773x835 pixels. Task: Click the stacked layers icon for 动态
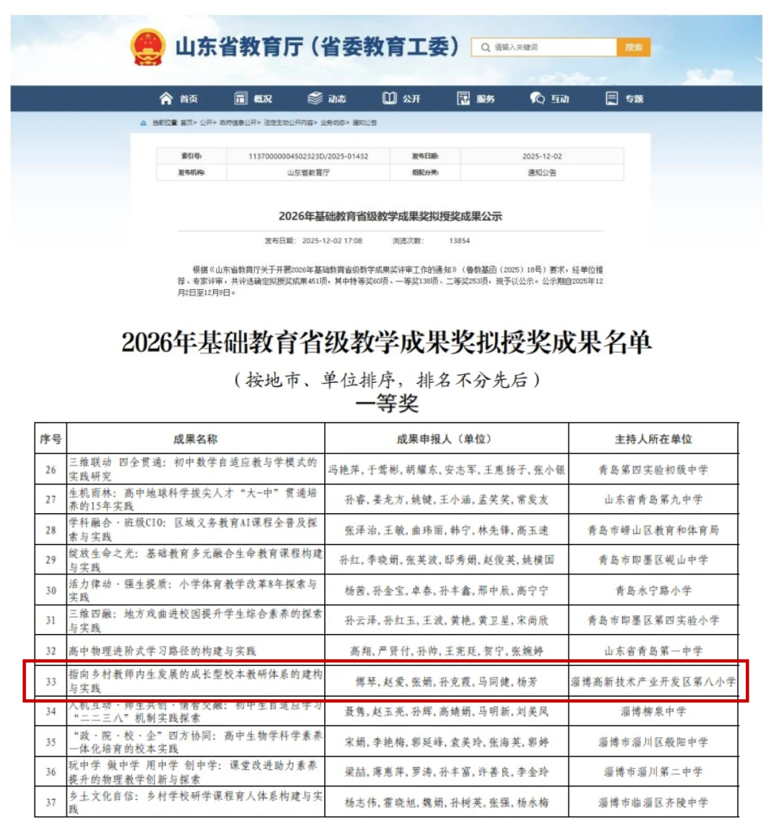(315, 98)
